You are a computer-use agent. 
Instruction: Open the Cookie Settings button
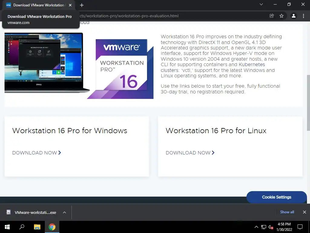pos(277,197)
